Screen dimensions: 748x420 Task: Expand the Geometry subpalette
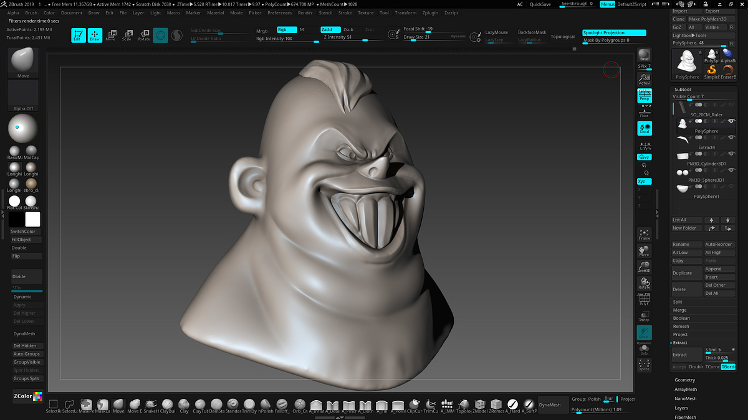[684, 380]
